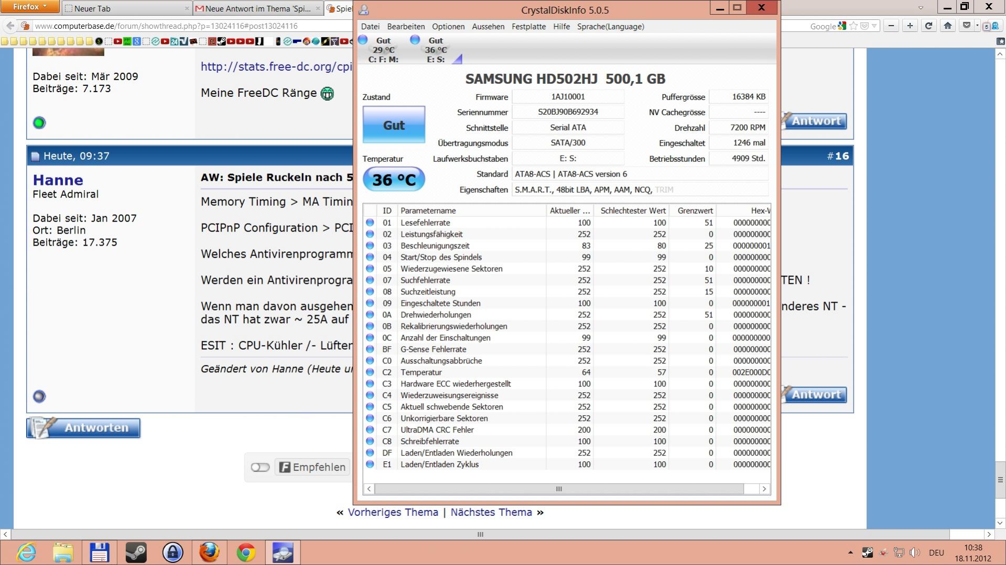
Task: Open the Hilfe menu
Action: pos(561,27)
